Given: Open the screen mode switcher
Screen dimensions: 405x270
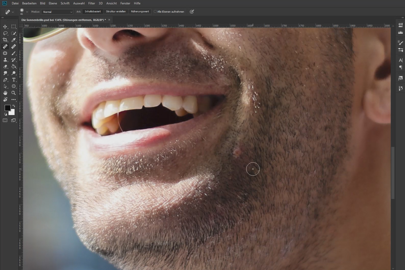Looking at the screenshot, I should click(x=14, y=120).
